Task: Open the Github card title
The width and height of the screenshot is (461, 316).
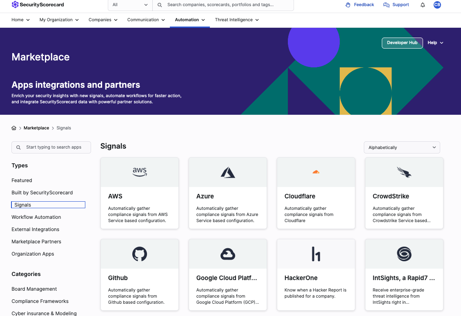Action: pyautogui.click(x=118, y=278)
